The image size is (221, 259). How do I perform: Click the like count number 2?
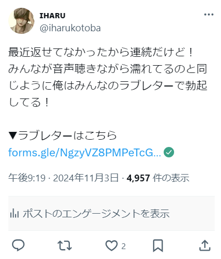pos(124,246)
